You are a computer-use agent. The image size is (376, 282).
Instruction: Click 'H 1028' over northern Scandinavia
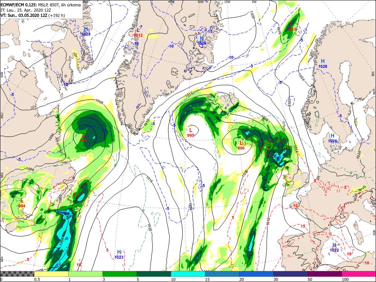323,64
